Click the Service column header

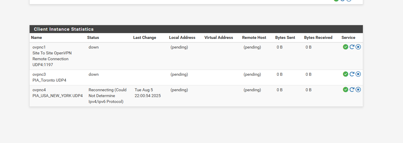tap(348, 37)
